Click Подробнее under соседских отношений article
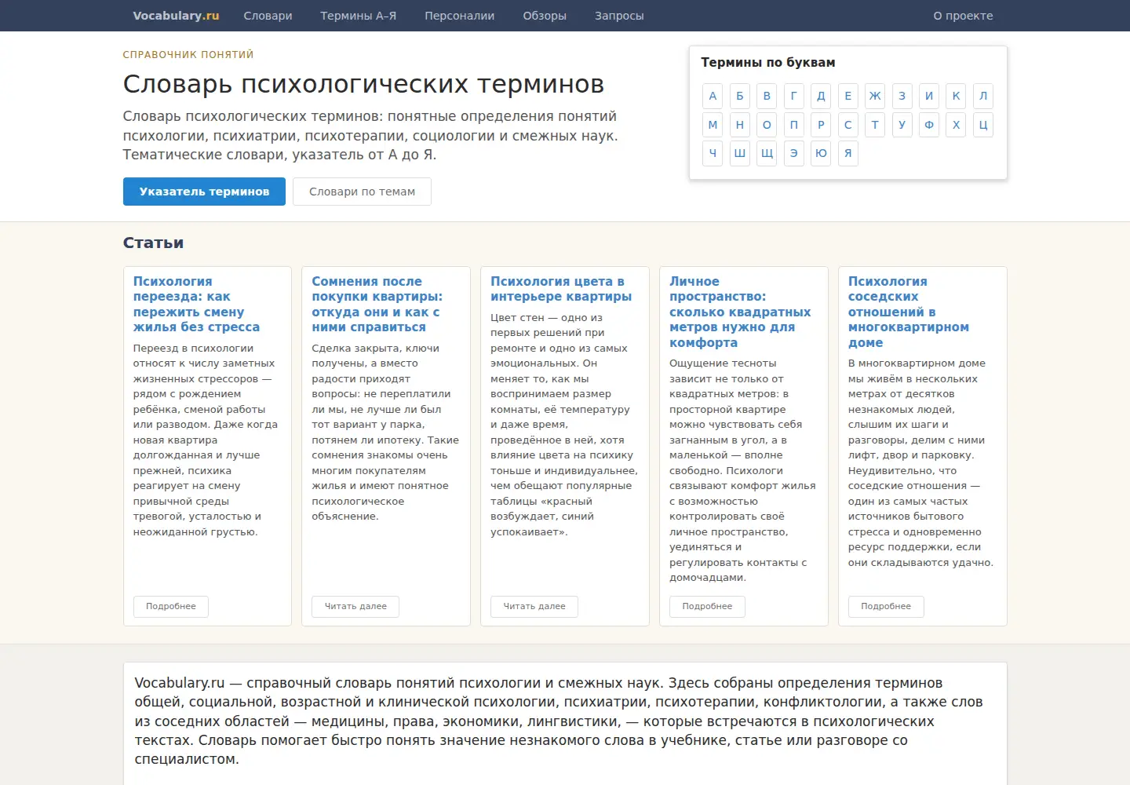Image resolution: width=1130 pixels, height=785 pixels. pos(886,606)
